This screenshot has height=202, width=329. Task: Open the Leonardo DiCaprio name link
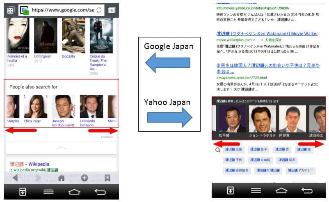point(87,123)
